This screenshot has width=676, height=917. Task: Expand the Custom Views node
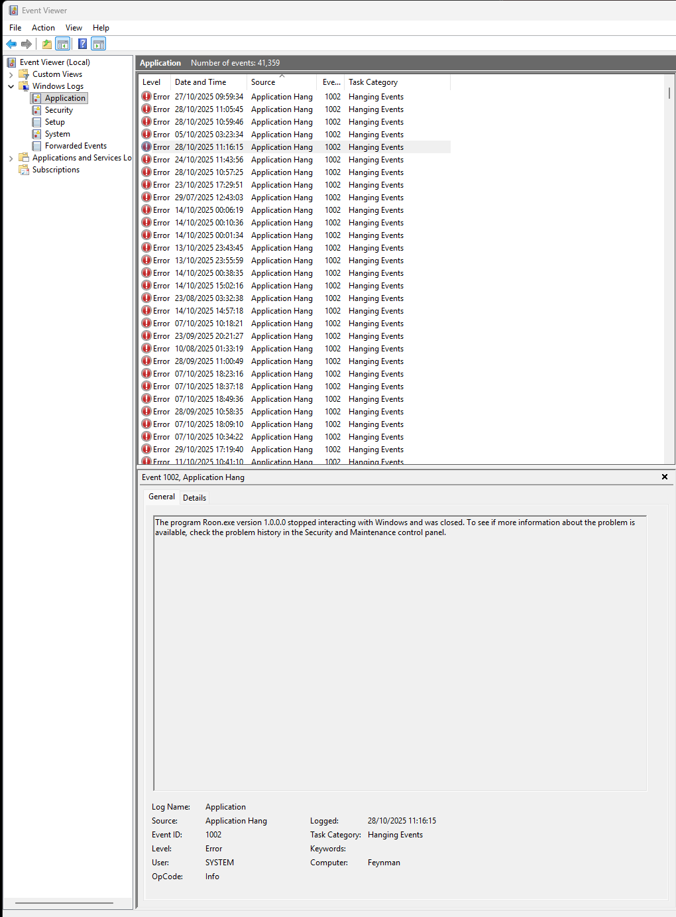[11, 75]
